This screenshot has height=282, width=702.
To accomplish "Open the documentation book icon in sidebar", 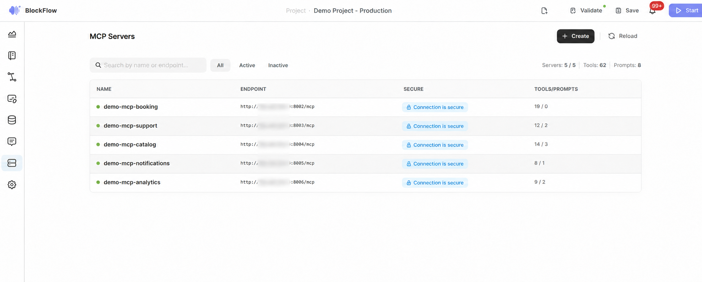I will [12, 56].
